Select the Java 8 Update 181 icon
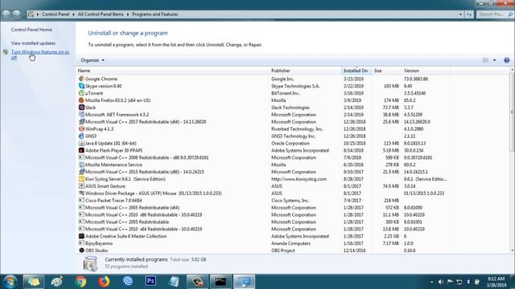 click(x=81, y=143)
